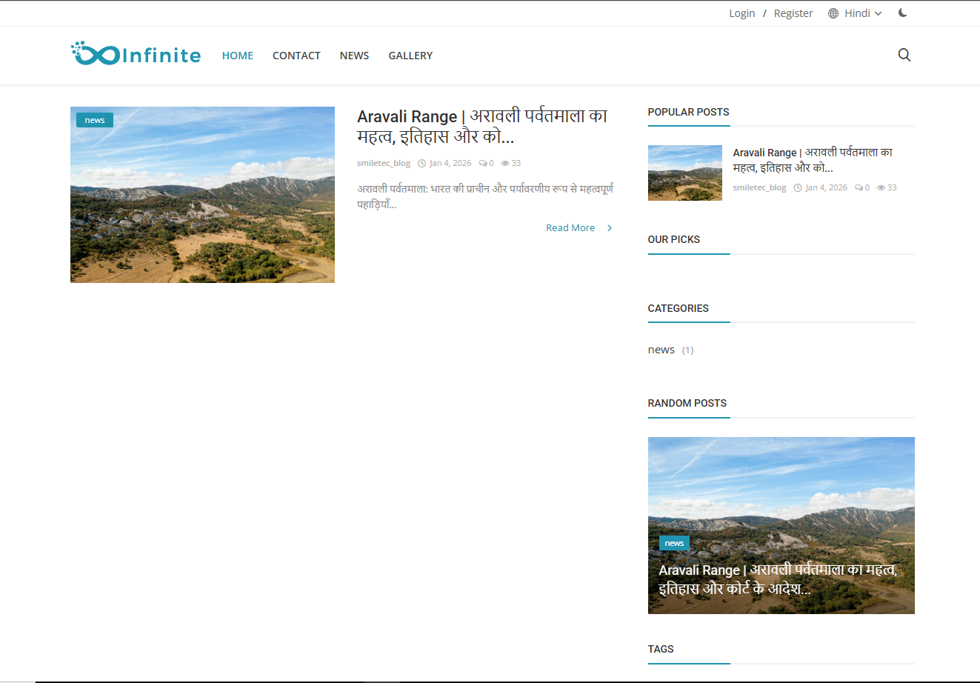Click the news badge on main article image
Image resolution: width=980 pixels, height=683 pixels.
pyautogui.click(x=95, y=120)
